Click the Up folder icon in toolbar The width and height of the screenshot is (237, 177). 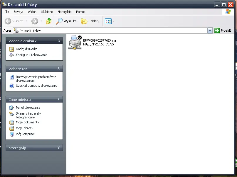point(49,21)
